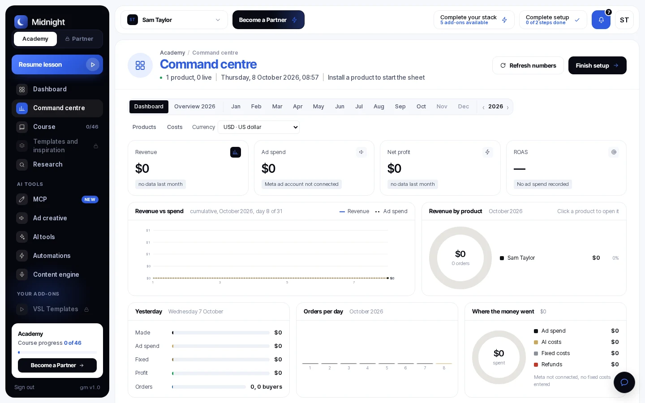Screen dimensions: 645x403
Task: Click the Research magnifier icon
Action: coord(22,164)
